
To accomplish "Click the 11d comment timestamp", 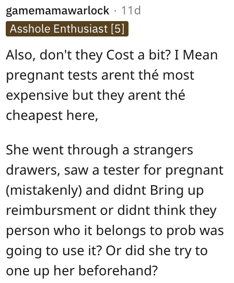I will pos(131,11).
